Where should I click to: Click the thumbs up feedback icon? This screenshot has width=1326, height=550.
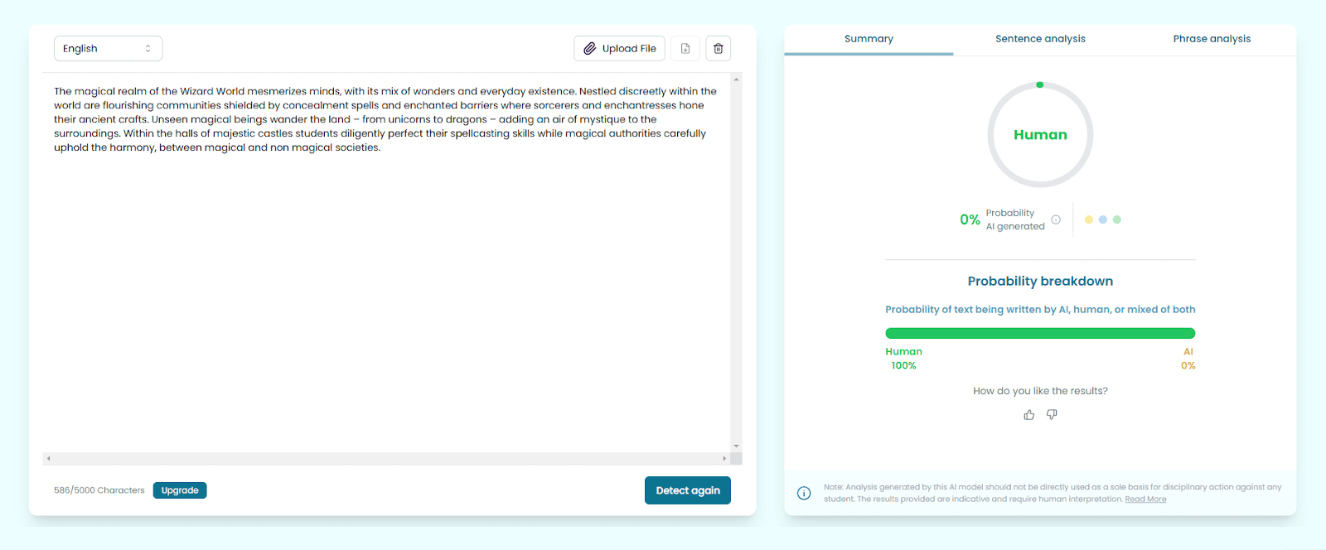(x=1028, y=415)
